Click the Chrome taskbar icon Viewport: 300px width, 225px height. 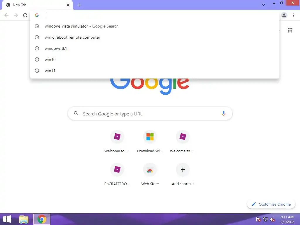tap(42, 219)
